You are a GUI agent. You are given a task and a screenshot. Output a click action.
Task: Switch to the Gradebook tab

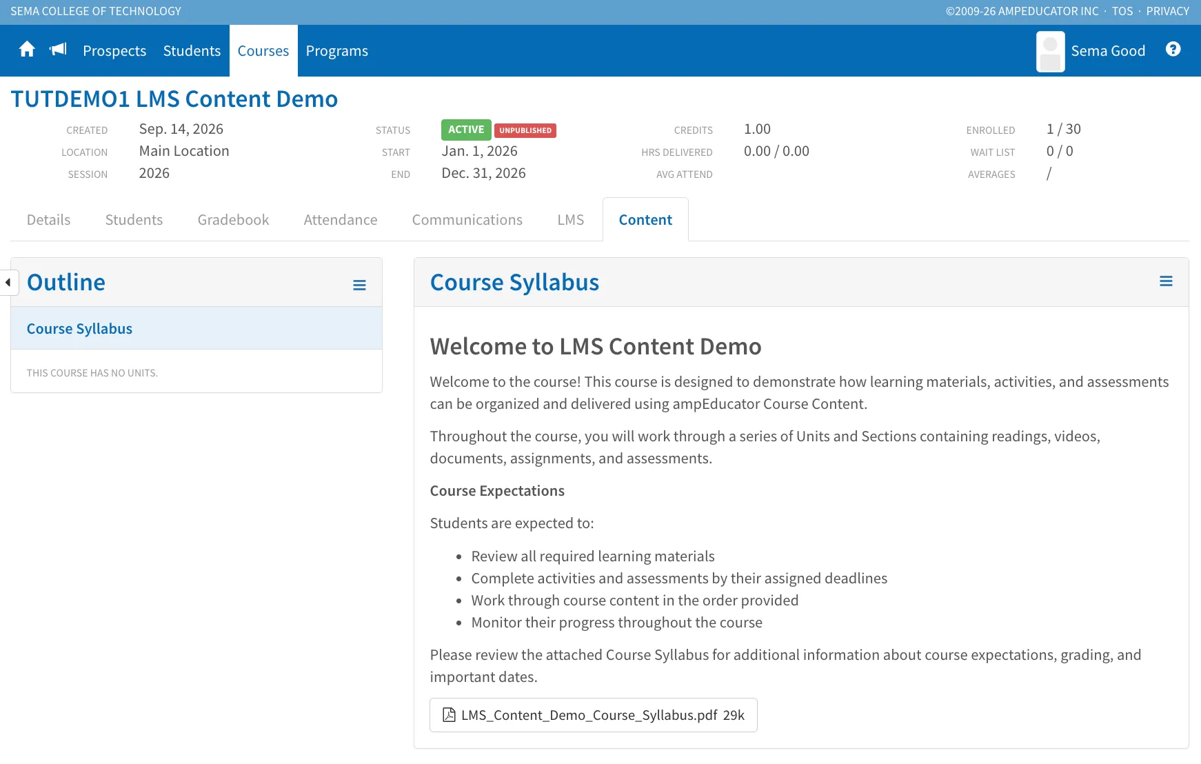pos(233,220)
